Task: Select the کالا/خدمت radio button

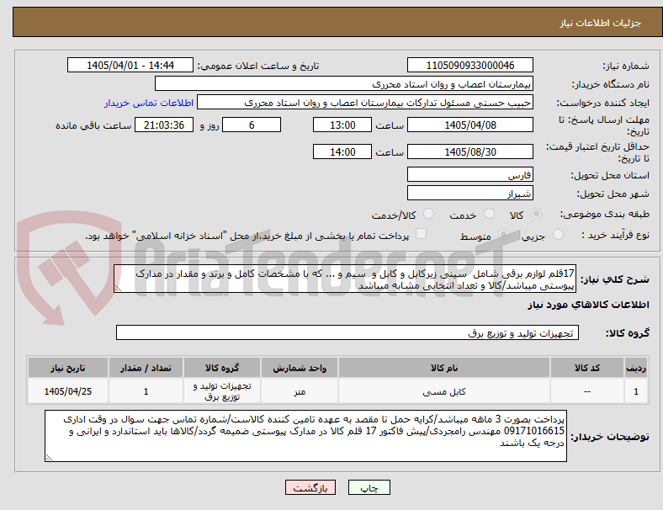Action: click(x=429, y=214)
